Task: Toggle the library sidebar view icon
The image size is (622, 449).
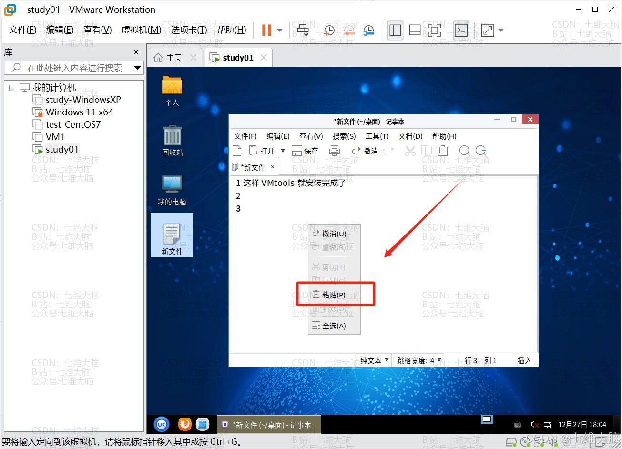Action: click(395, 31)
